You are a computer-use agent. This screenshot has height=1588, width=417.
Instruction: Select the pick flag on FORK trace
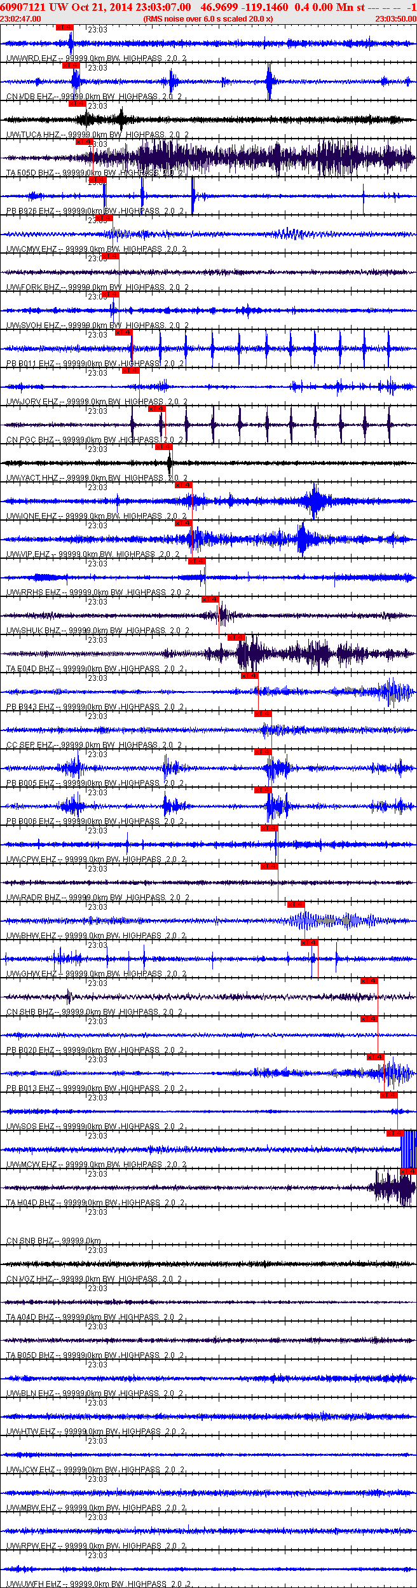(110, 256)
